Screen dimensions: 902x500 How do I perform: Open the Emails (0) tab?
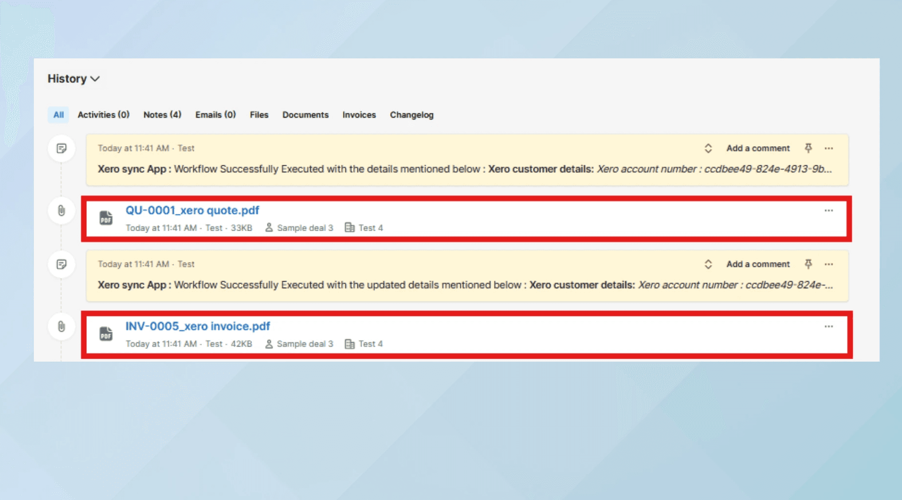(x=215, y=115)
